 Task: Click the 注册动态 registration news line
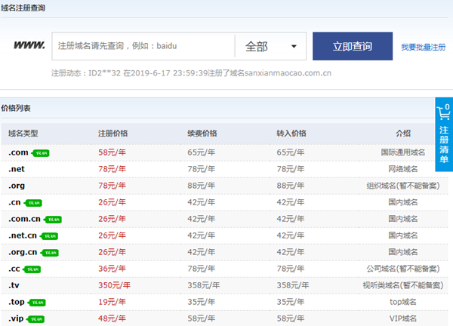[x=191, y=73]
